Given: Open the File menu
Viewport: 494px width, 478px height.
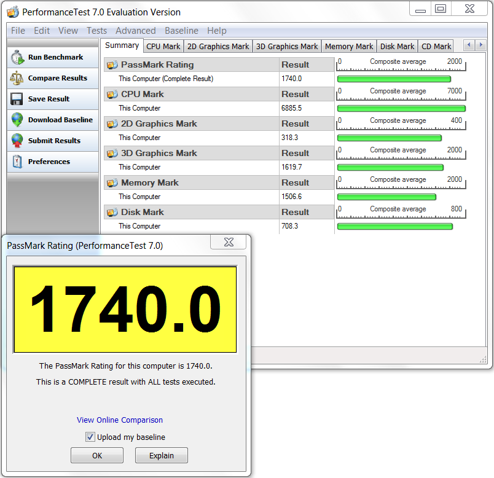Looking at the screenshot, I should pyautogui.click(x=18, y=31).
